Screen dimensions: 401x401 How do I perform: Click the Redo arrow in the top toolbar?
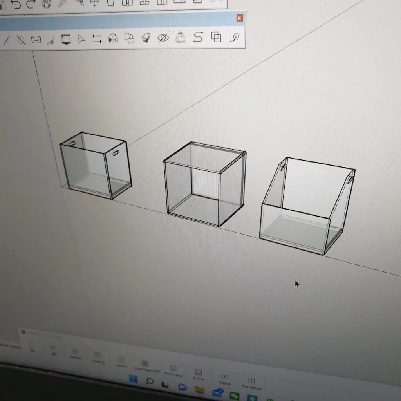coord(31,4)
